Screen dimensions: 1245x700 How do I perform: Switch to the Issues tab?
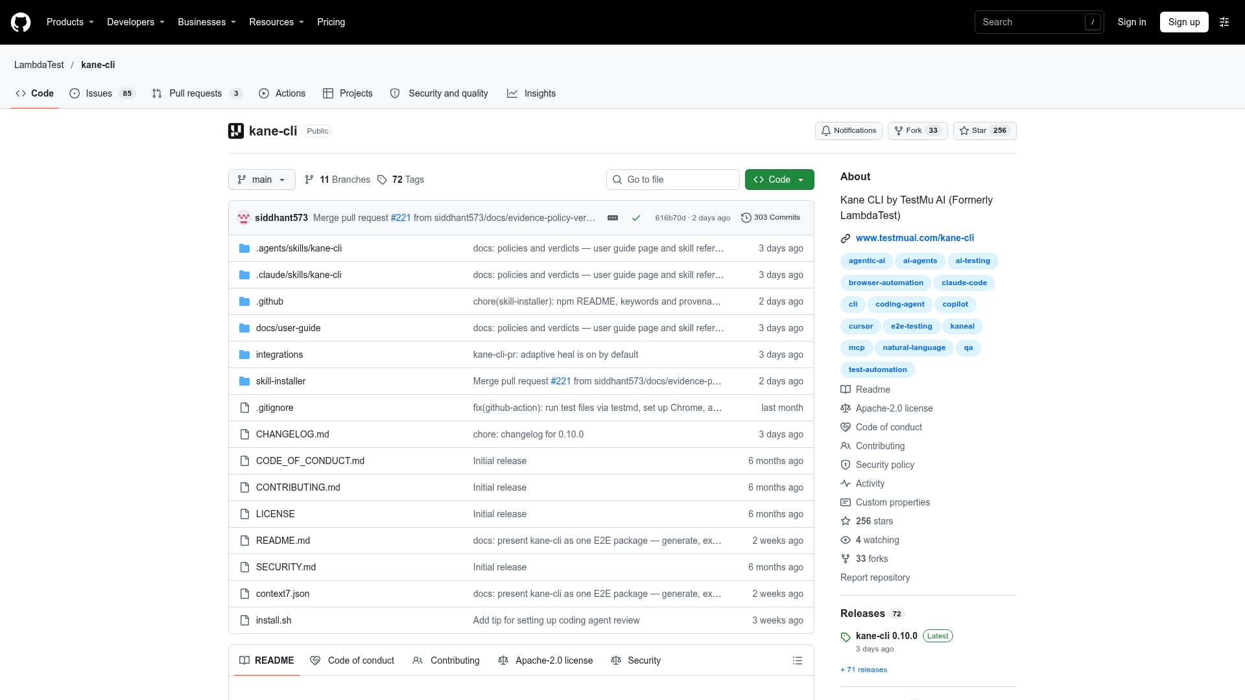point(102,93)
